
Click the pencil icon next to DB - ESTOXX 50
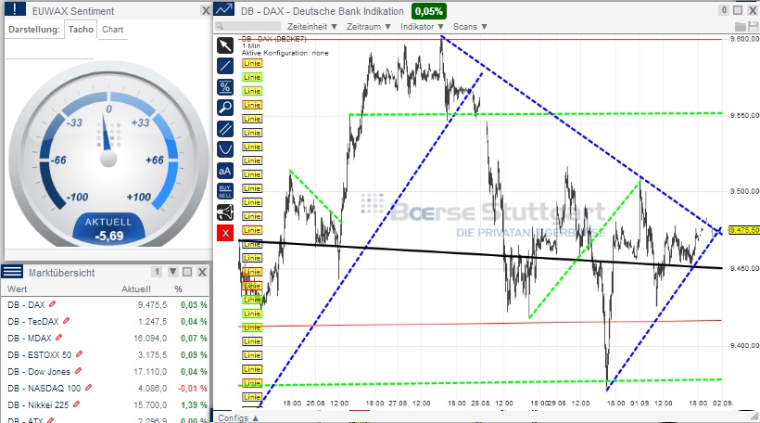point(79,354)
